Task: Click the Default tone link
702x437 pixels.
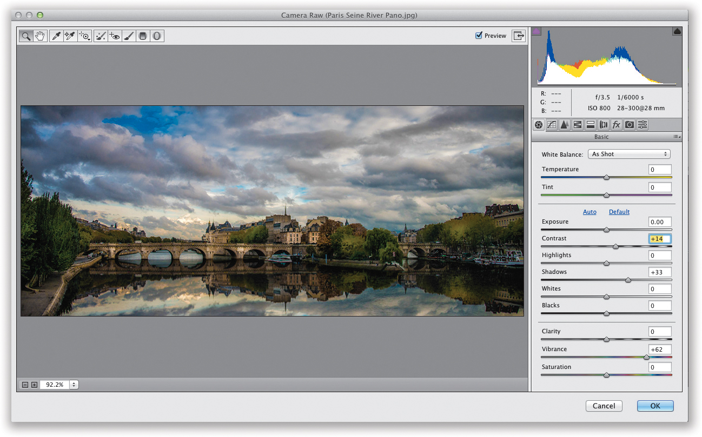Action: [x=619, y=212]
